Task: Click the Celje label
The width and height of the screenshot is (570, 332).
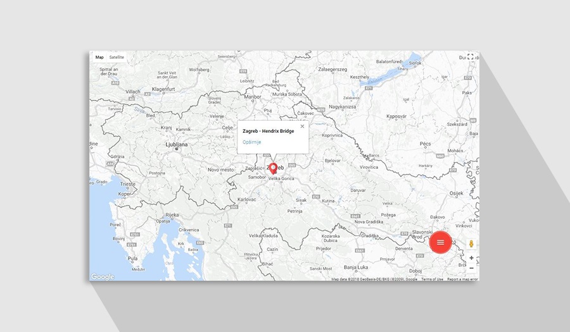Action: point(227,128)
